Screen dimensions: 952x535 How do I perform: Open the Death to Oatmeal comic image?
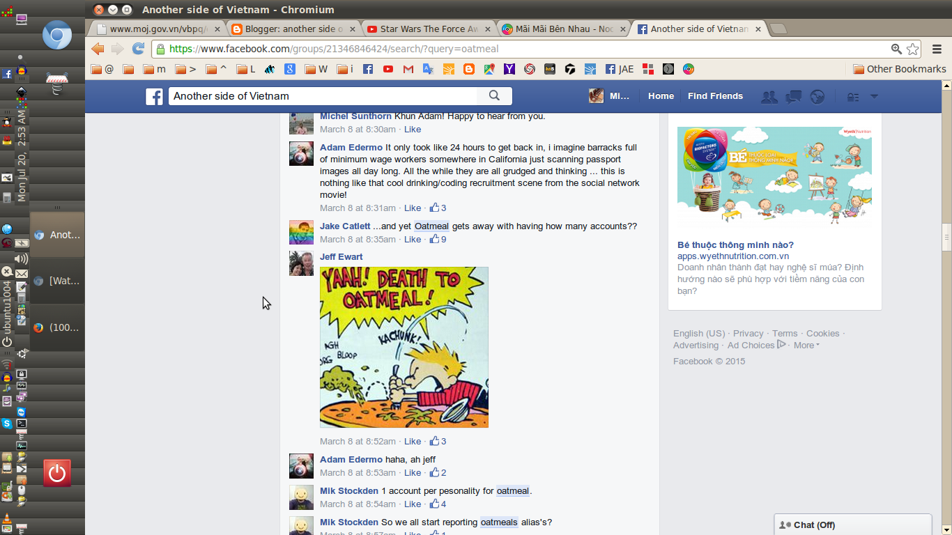[x=404, y=347]
